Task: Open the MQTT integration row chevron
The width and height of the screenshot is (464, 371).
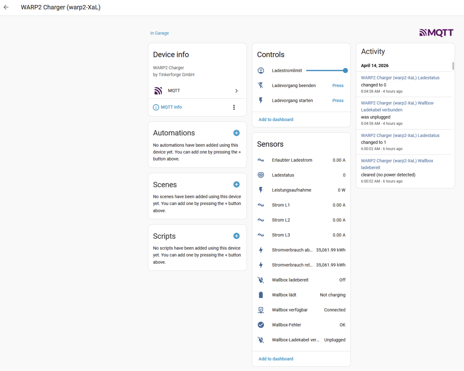Action: (x=236, y=91)
